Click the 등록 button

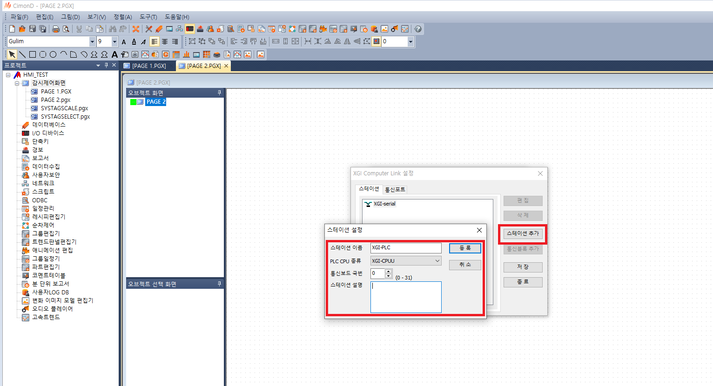pyautogui.click(x=465, y=248)
